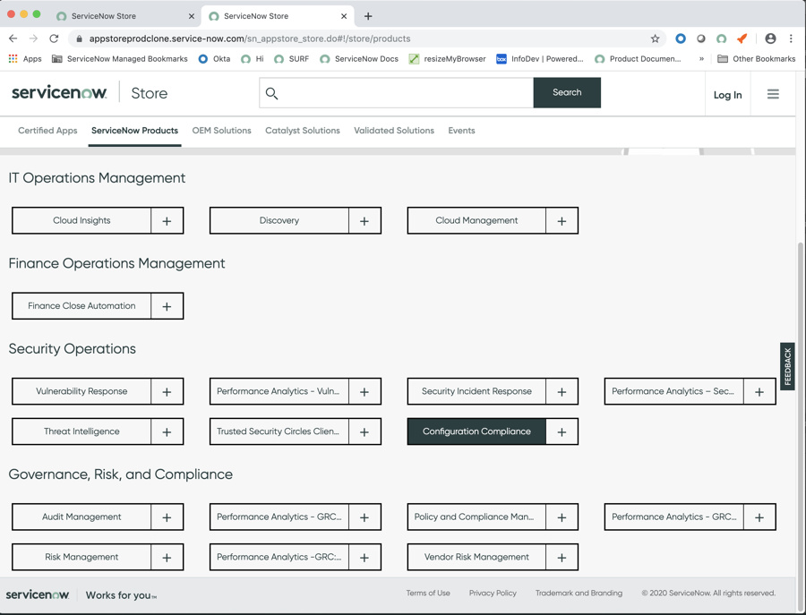Image resolution: width=806 pixels, height=615 pixels.
Task: Expand Cloud Insights with its plus icon
Action: 167,221
